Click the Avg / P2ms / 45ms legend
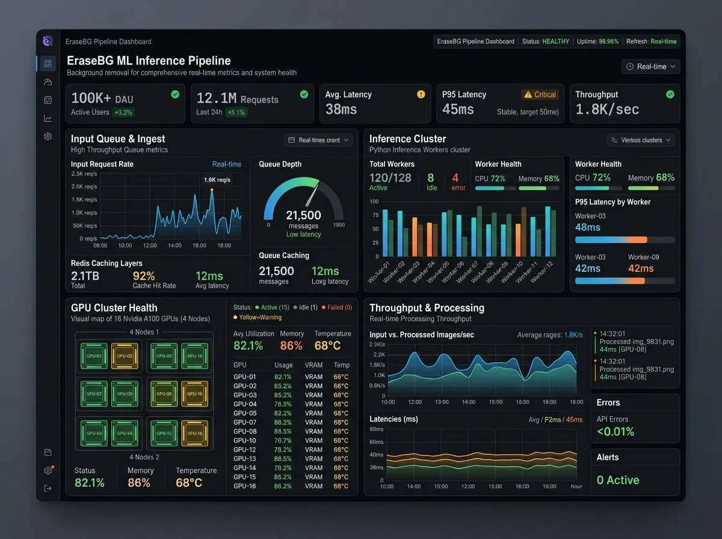This screenshot has height=539, width=722. click(x=555, y=419)
